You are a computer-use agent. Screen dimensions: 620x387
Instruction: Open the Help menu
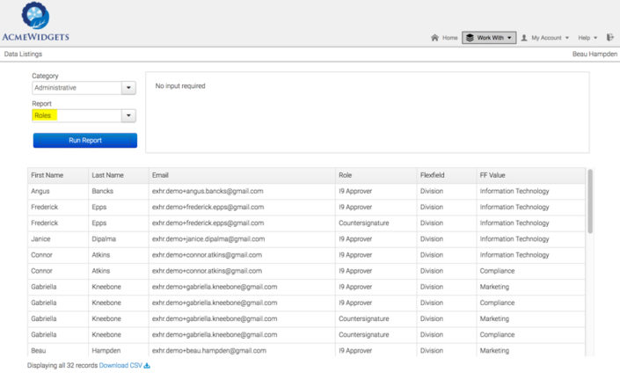[x=587, y=38]
